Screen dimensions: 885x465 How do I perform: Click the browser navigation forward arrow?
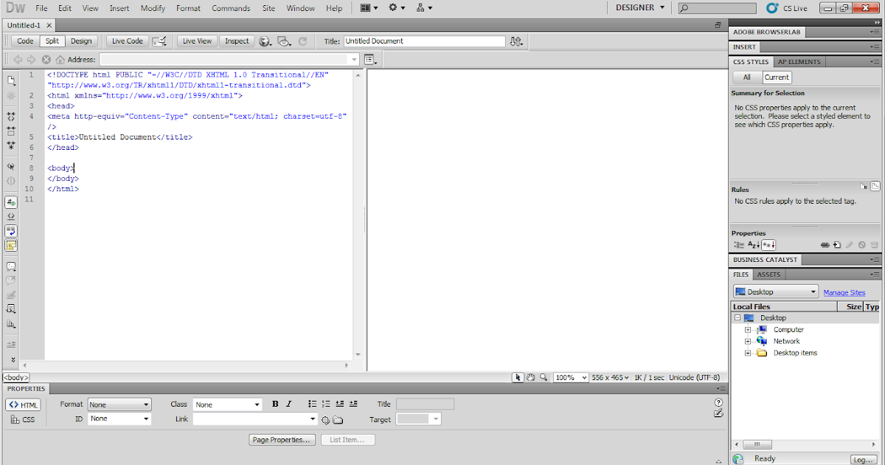pyautogui.click(x=31, y=59)
